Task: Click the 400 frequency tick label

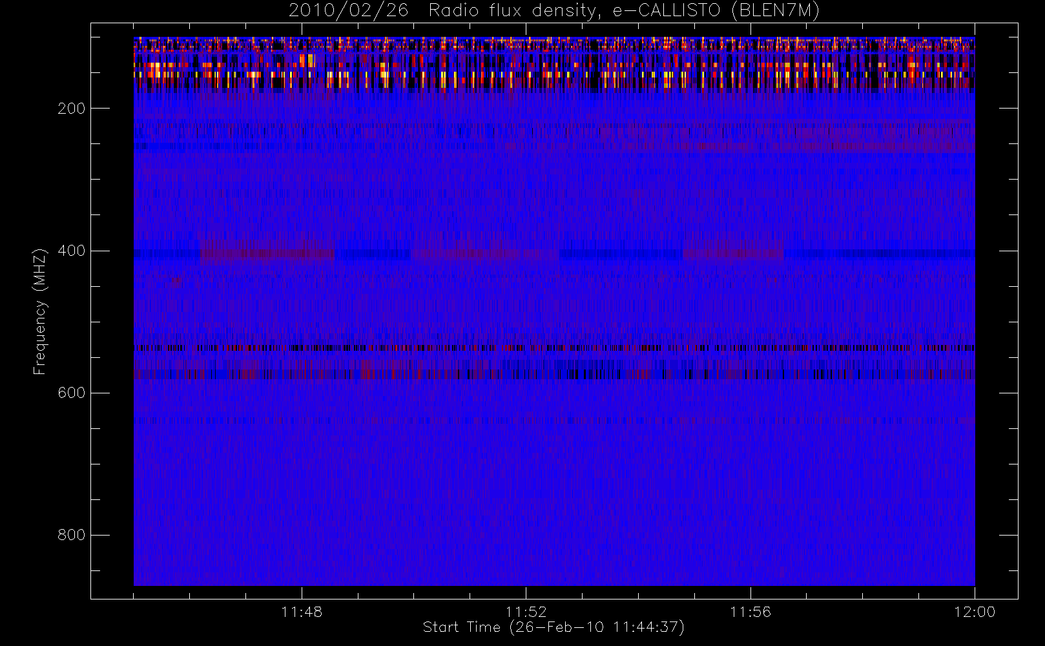Action: click(72, 251)
